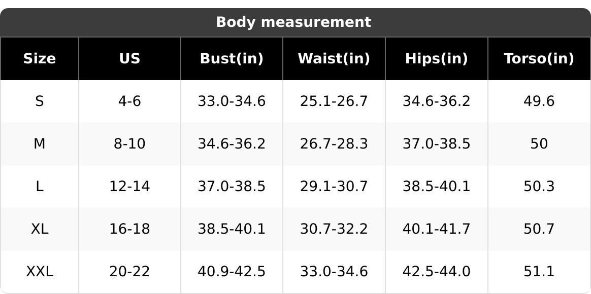This screenshot has height=294, width=591.
Task: Select waist value 25.1-26.7 for size S
Action: point(334,101)
